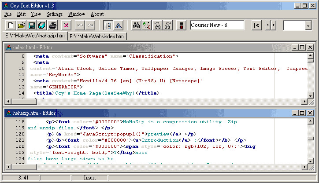
Task: Maximize the hahazip.htm editor window
Action: tap(302, 113)
